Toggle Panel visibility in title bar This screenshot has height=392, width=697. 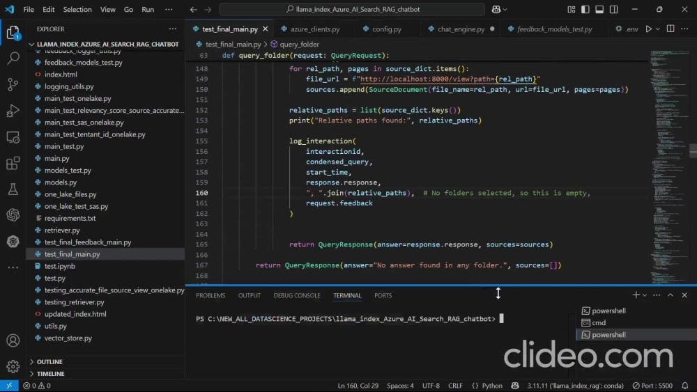(599, 9)
